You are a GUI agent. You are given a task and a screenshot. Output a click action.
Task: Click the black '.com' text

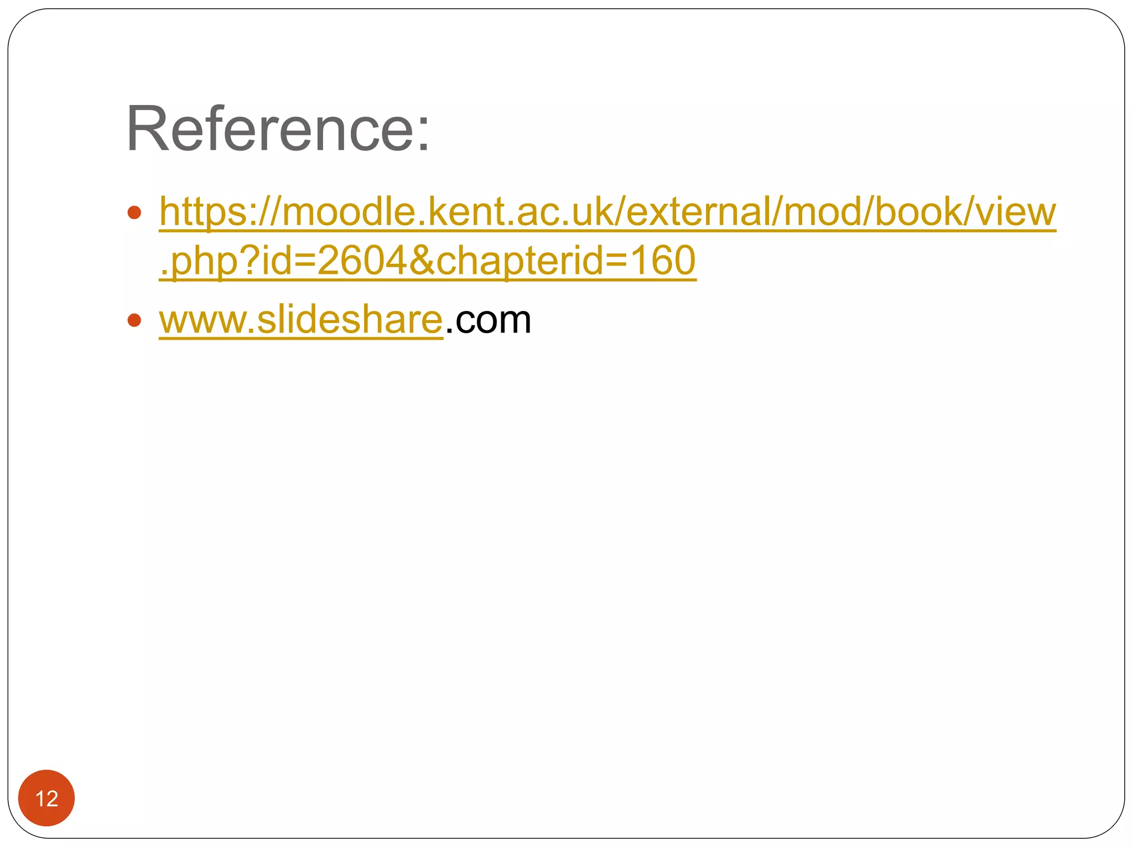tap(488, 320)
